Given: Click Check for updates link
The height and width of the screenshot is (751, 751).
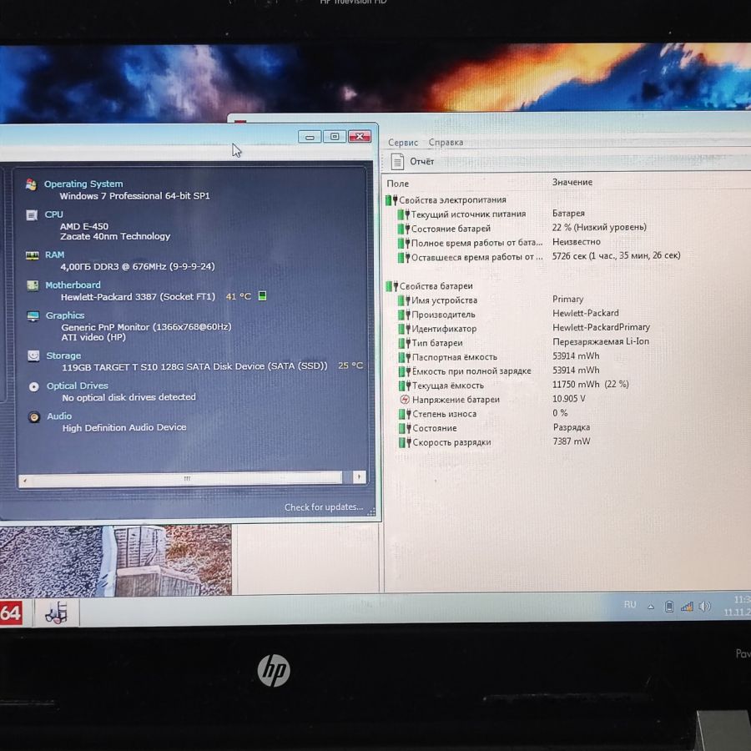Looking at the screenshot, I should tap(324, 507).
